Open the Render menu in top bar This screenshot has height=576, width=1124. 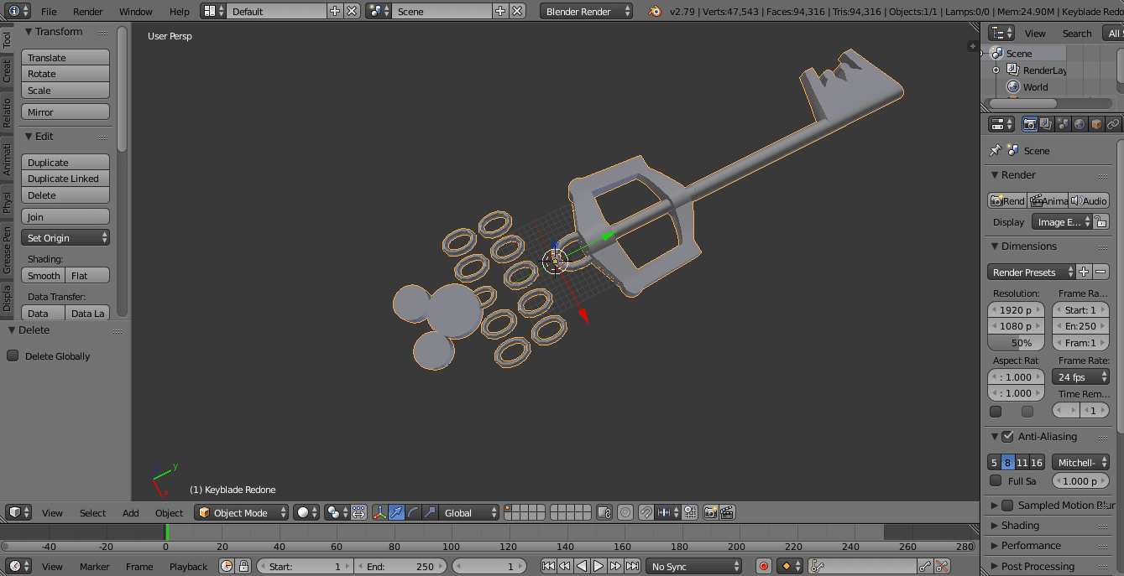click(87, 12)
